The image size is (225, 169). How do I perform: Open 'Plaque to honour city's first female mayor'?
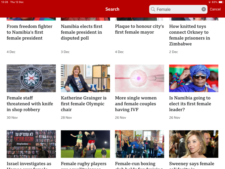pos(138,29)
